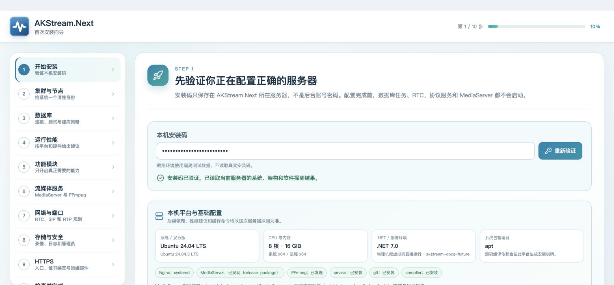Click the 安装码已验证 success message
Screen dimensions: 614x285
coord(242,178)
